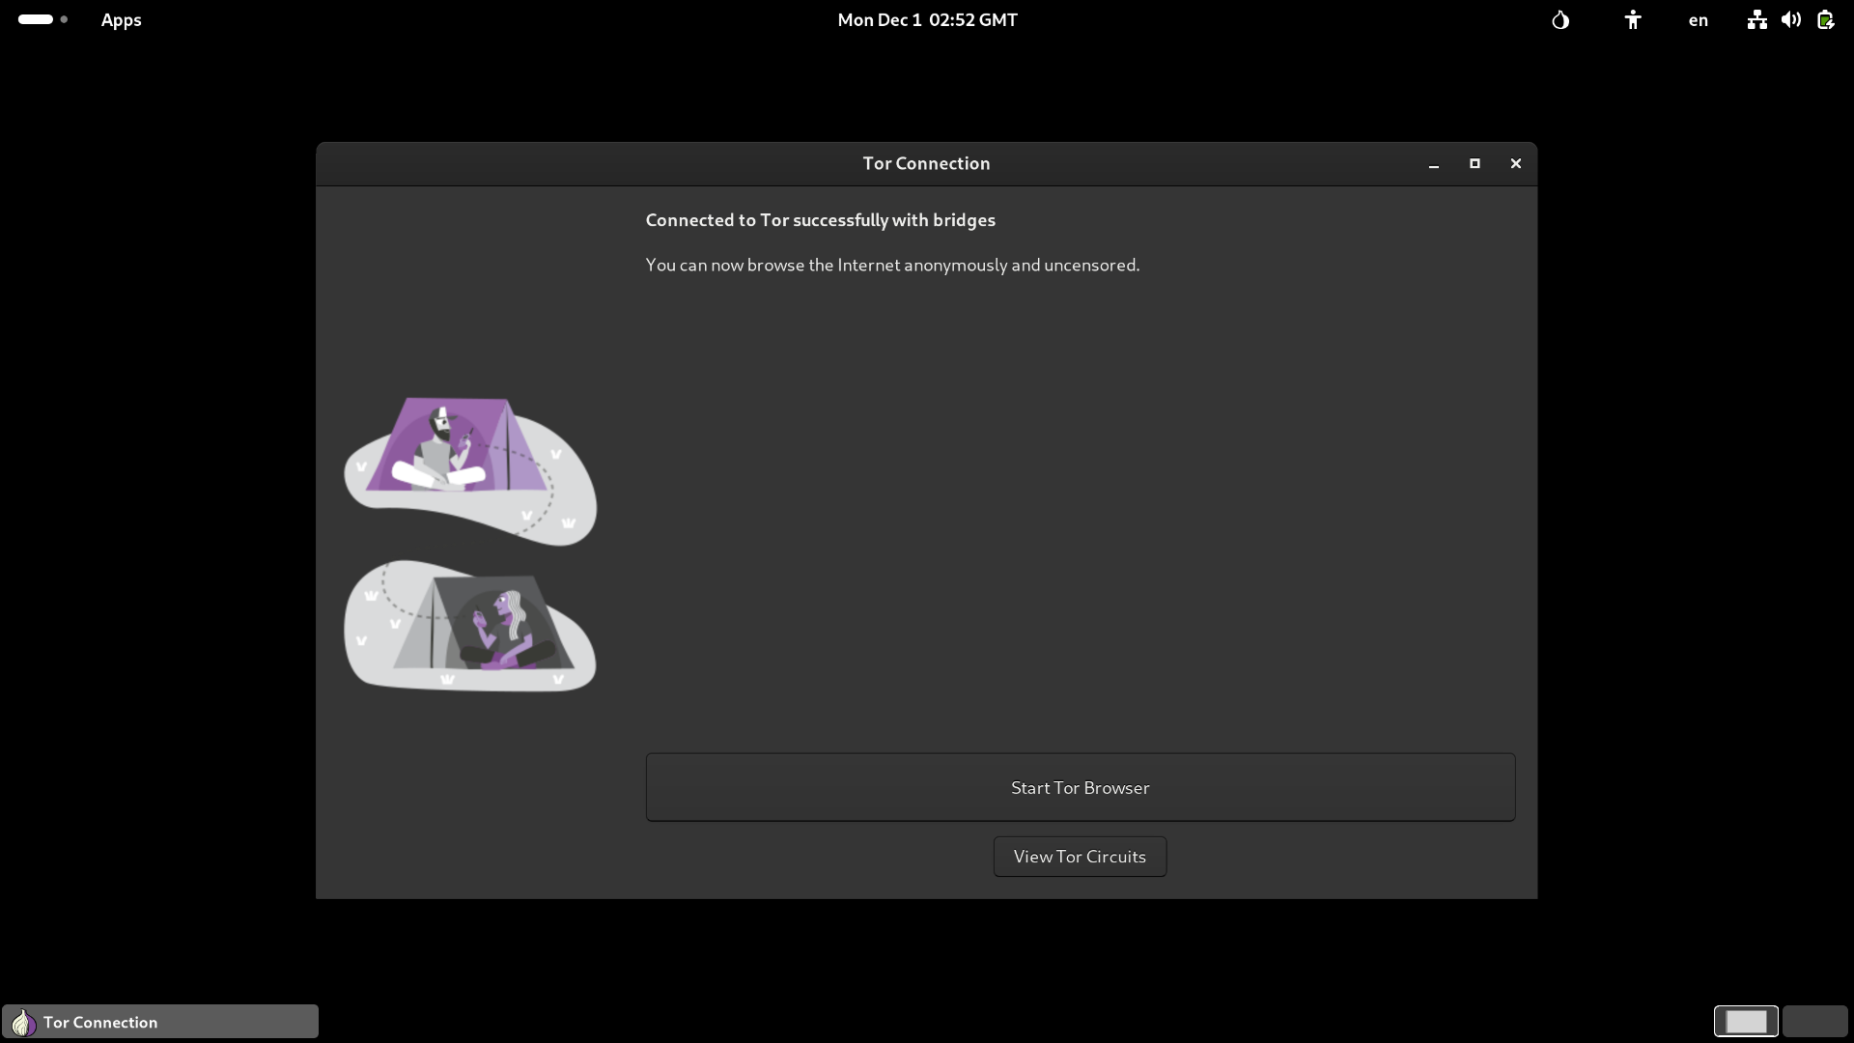
Task: Open the Apps menu
Action: tap(121, 19)
